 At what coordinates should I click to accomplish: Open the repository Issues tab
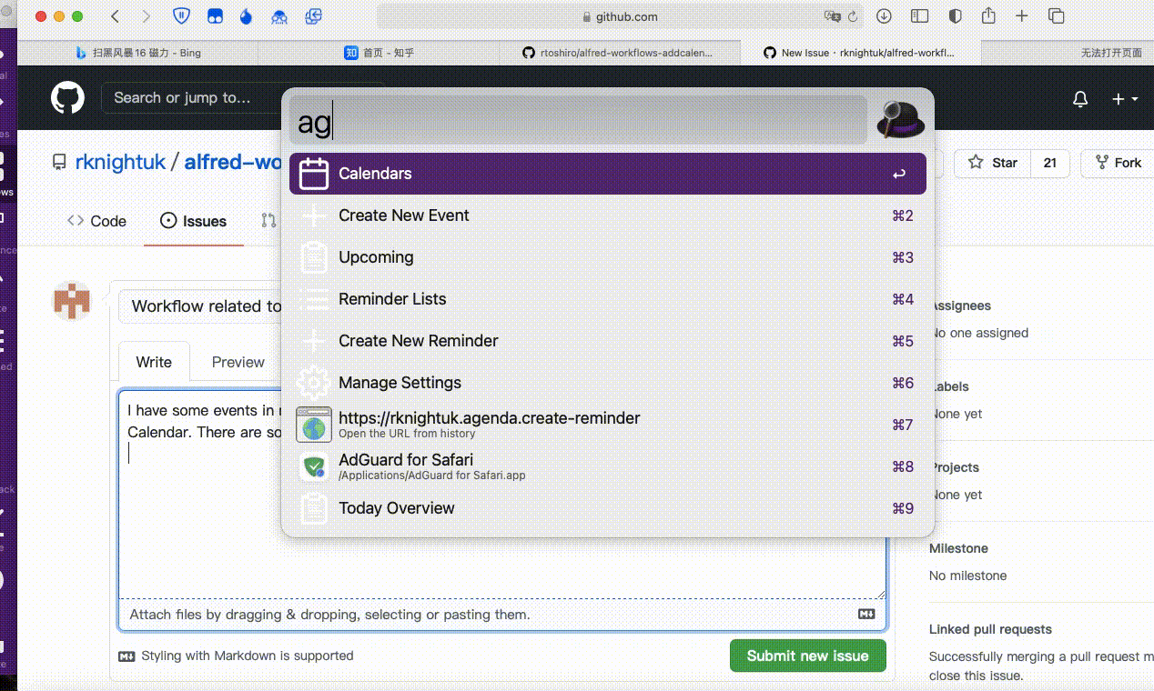(x=194, y=221)
